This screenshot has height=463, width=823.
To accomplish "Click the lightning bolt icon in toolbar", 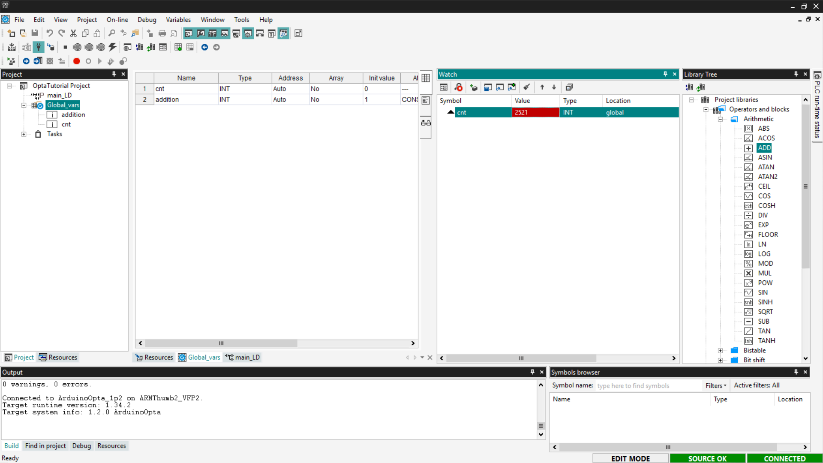I will point(112,47).
